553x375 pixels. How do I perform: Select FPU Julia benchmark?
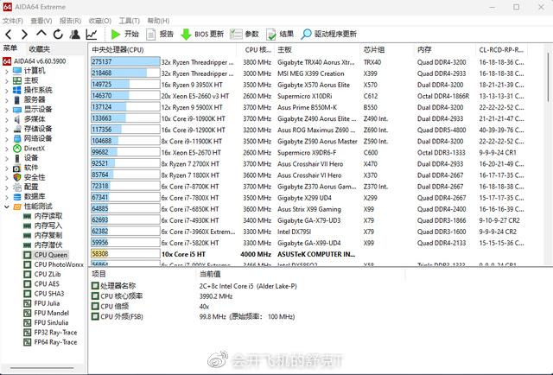[47, 303]
